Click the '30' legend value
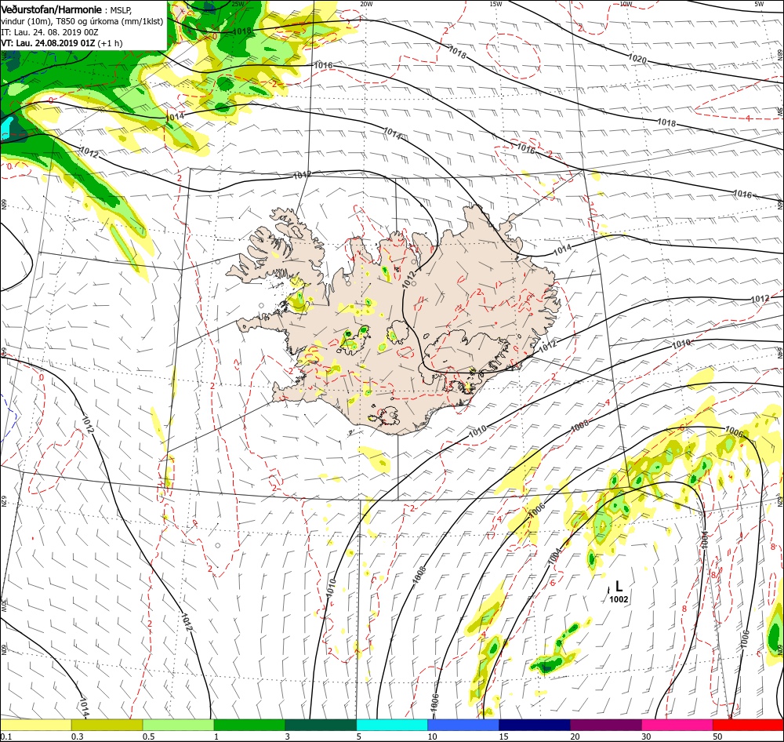784x742 pixels. click(x=647, y=737)
